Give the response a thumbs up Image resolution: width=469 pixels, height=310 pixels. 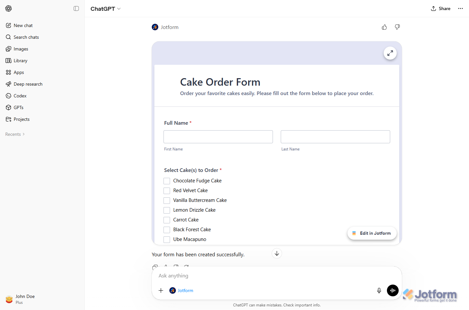pos(384,27)
